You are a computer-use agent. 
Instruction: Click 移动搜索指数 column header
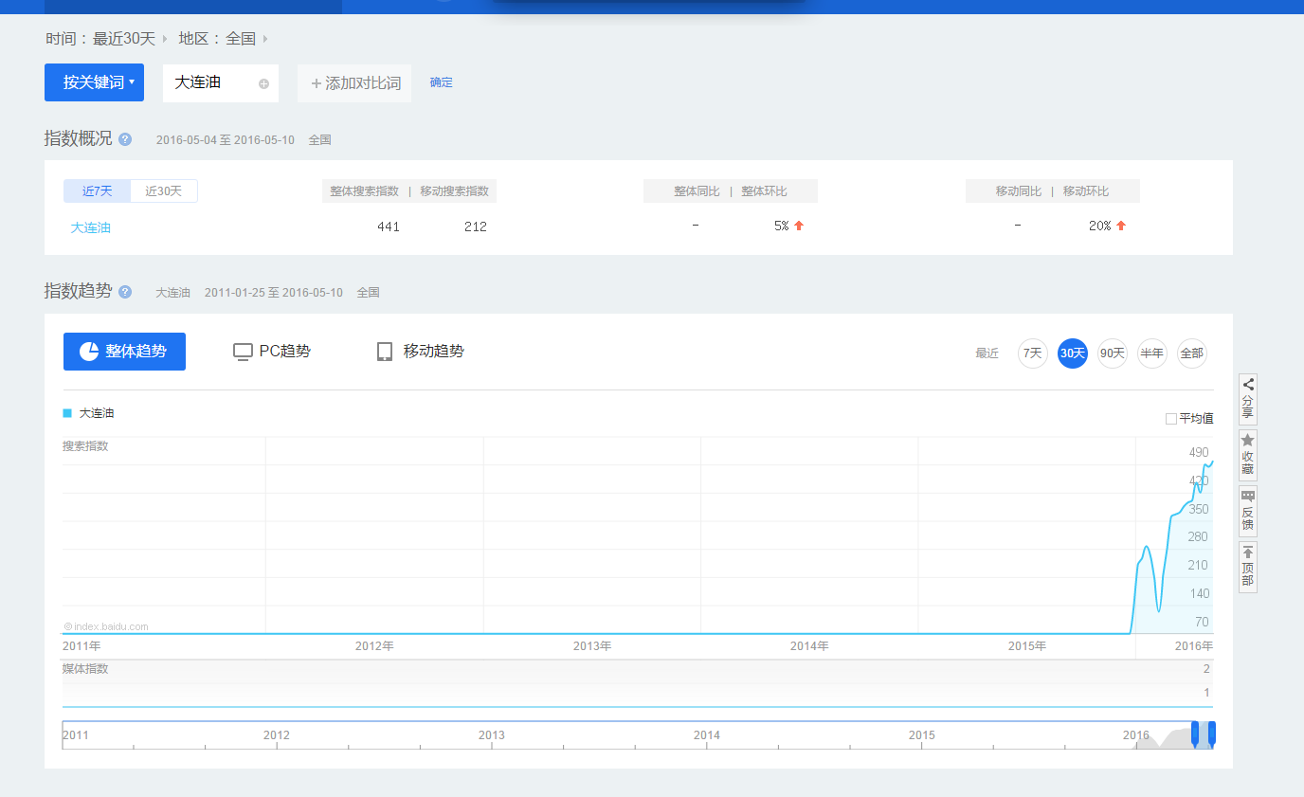coord(455,191)
